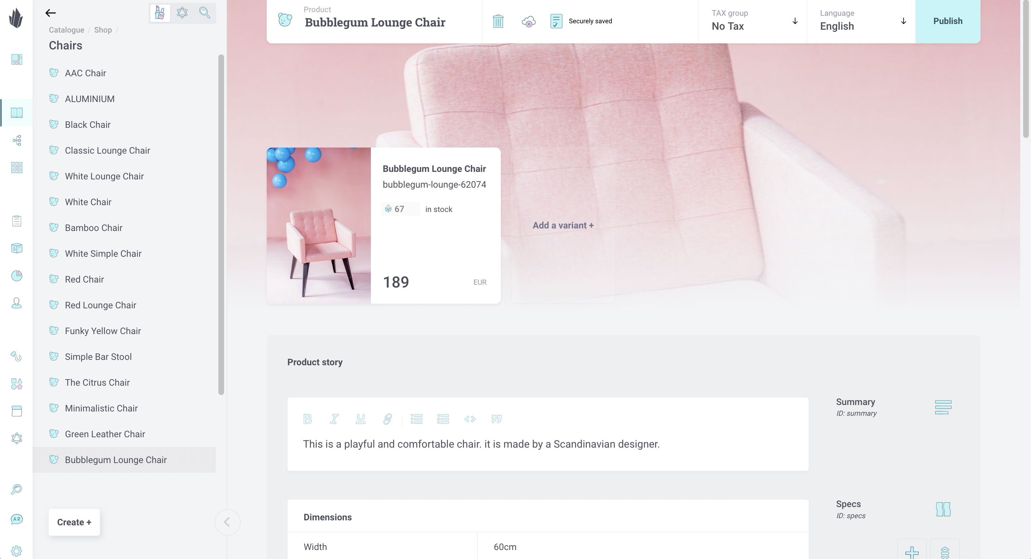The height and width of the screenshot is (559, 1031).
Task: Click the cloud unpublish icon
Action: (528, 21)
